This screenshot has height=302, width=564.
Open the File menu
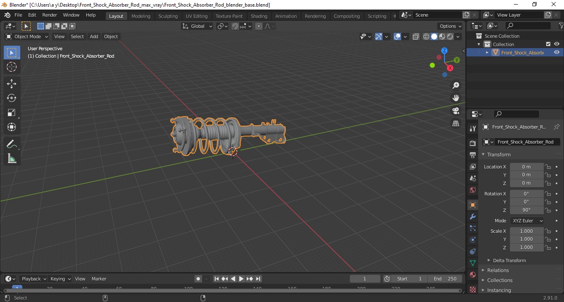click(x=18, y=15)
